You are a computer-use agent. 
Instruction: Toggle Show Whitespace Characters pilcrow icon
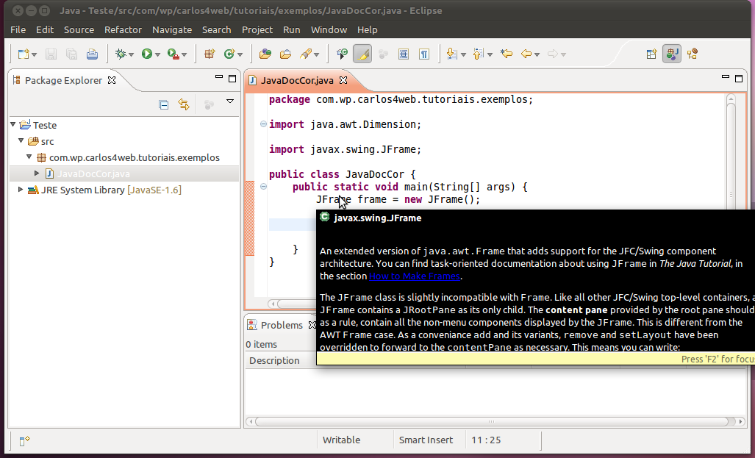point(424,54)
